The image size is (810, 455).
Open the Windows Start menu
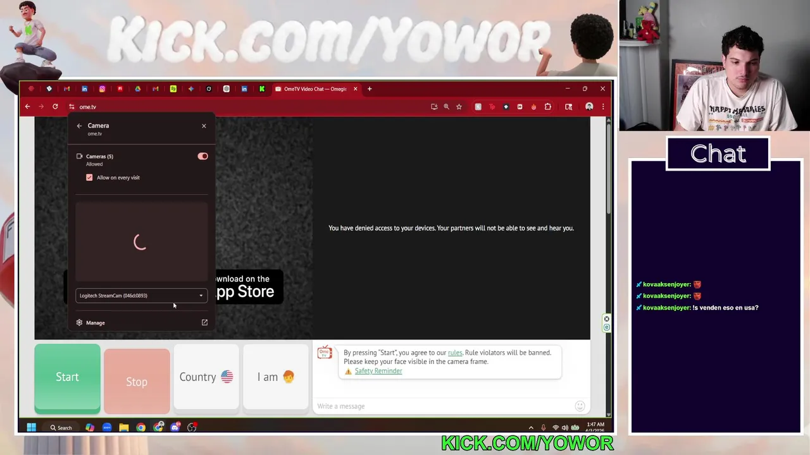[31, 428]
